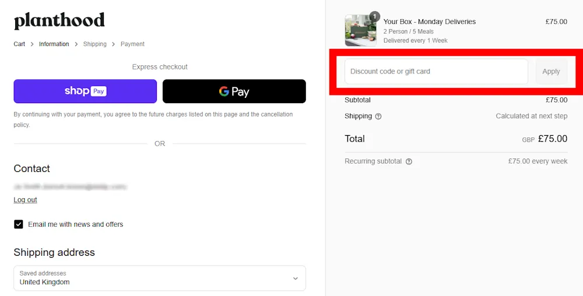The width and height of the screenshot is (583, 296).
Task: Click the GBP £75.00 total amount
Action: [545, 139]
